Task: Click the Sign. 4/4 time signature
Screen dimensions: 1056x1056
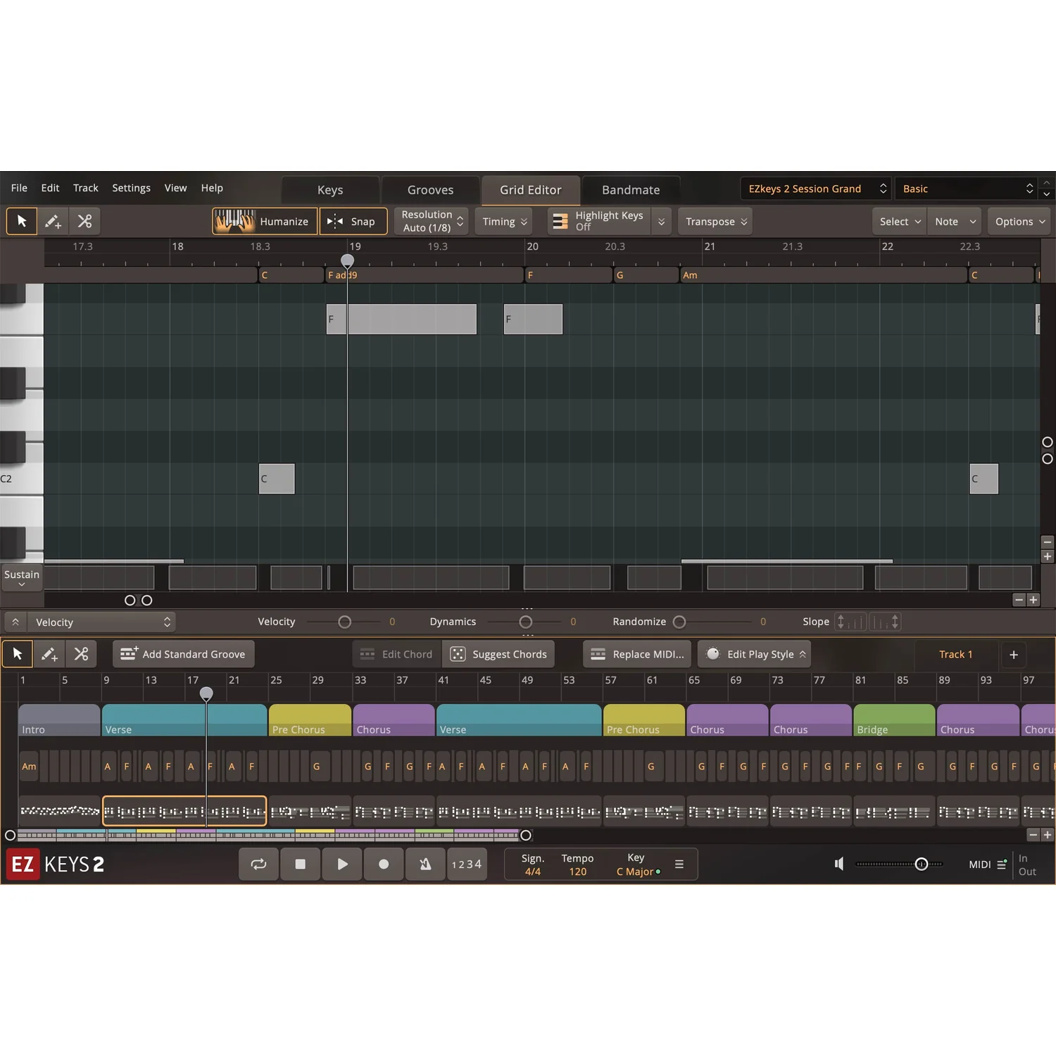Action: [533, 865]
